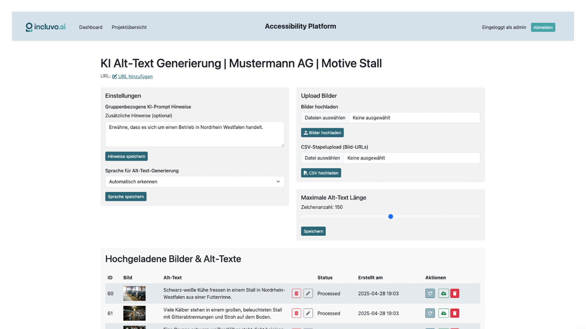This screenshot has height=329, width=586.
Task: Edit alt-text of image 60 with pencil icon
Action: point(308,293)
